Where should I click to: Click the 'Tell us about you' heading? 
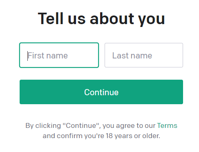tap(101, 19)
